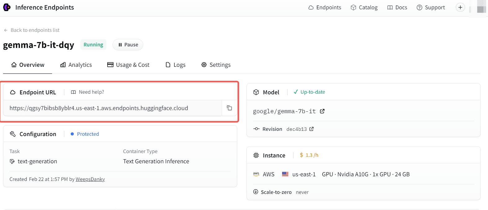
Task: Click the Inference Endpoints logo icon
Action: coord(7,7)
